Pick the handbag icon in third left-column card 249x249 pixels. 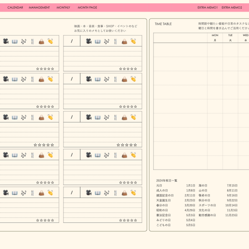pos(41,117)
